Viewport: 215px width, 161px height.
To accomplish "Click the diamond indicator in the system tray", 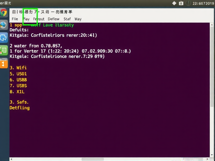I will pyautogui.click(x=174, y=3).
